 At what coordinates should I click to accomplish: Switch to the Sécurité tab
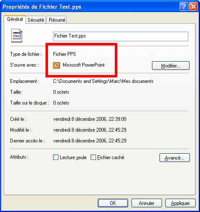[x=36, y=20]
